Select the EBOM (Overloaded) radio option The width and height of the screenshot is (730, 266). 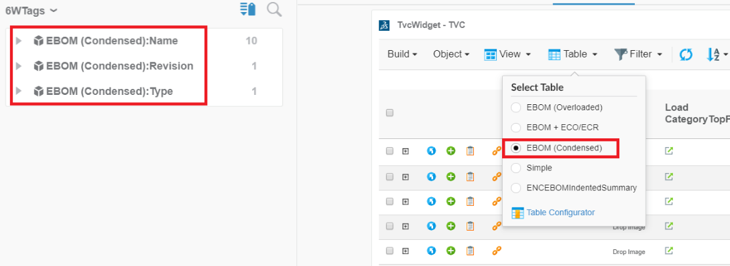(516, 107)
